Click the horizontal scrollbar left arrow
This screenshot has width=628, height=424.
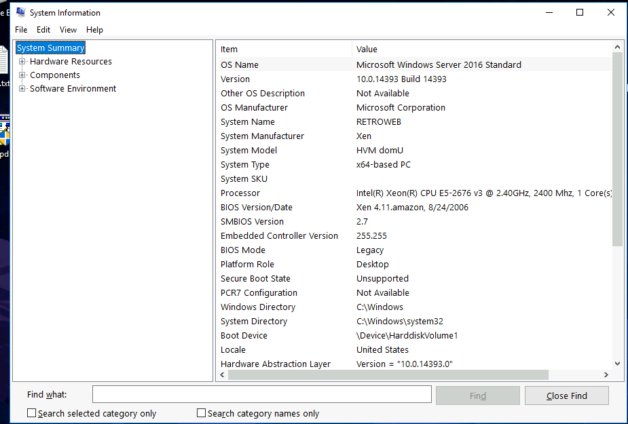click(222, 375)
